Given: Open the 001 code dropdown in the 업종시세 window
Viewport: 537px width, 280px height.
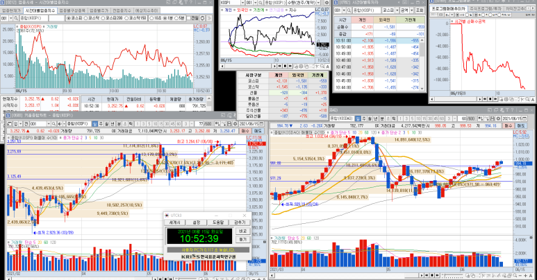Looking at the screenshot, I should [10, 18].
